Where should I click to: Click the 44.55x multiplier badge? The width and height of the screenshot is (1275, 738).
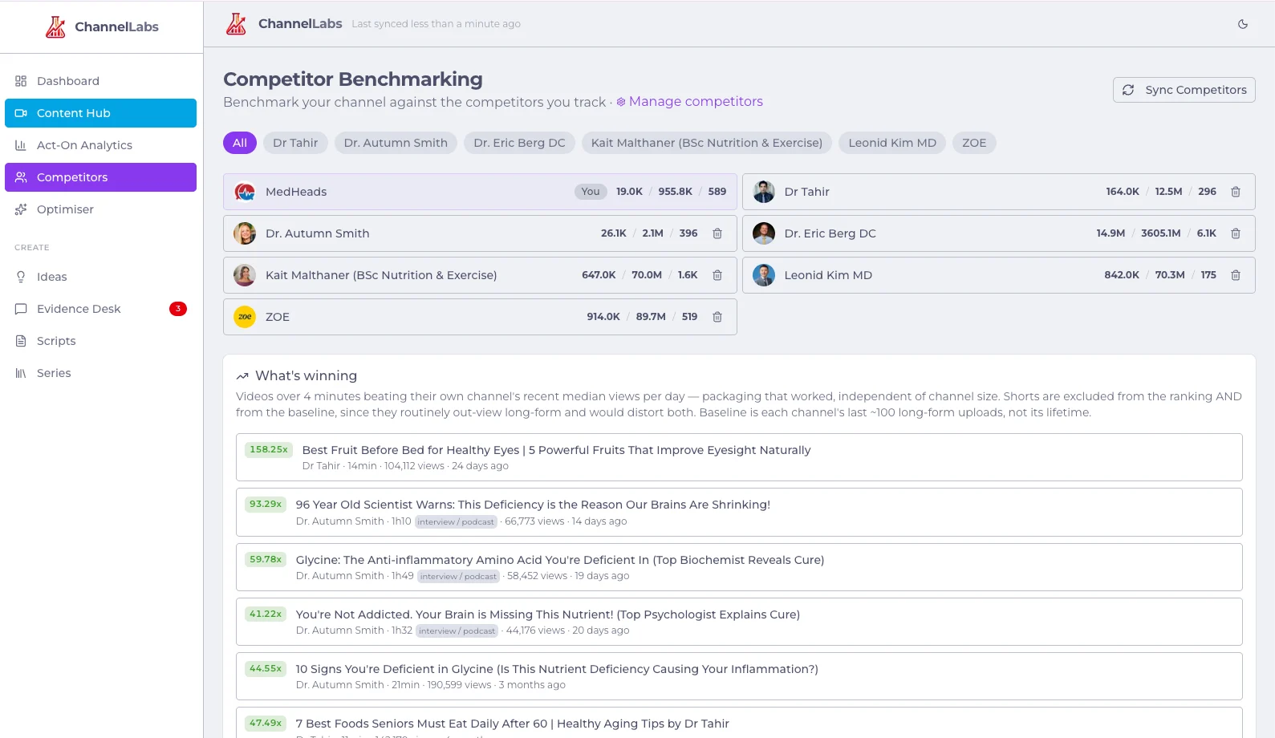tap(266, 669)
